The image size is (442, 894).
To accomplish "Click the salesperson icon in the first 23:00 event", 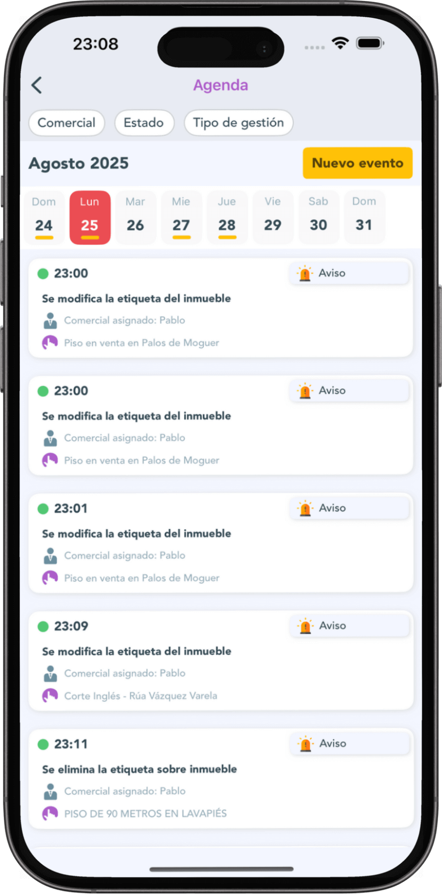I will (50, 320).
